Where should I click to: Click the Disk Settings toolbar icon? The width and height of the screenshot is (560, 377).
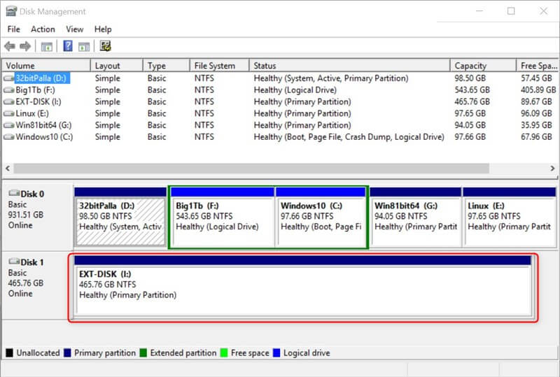(105, 46)
